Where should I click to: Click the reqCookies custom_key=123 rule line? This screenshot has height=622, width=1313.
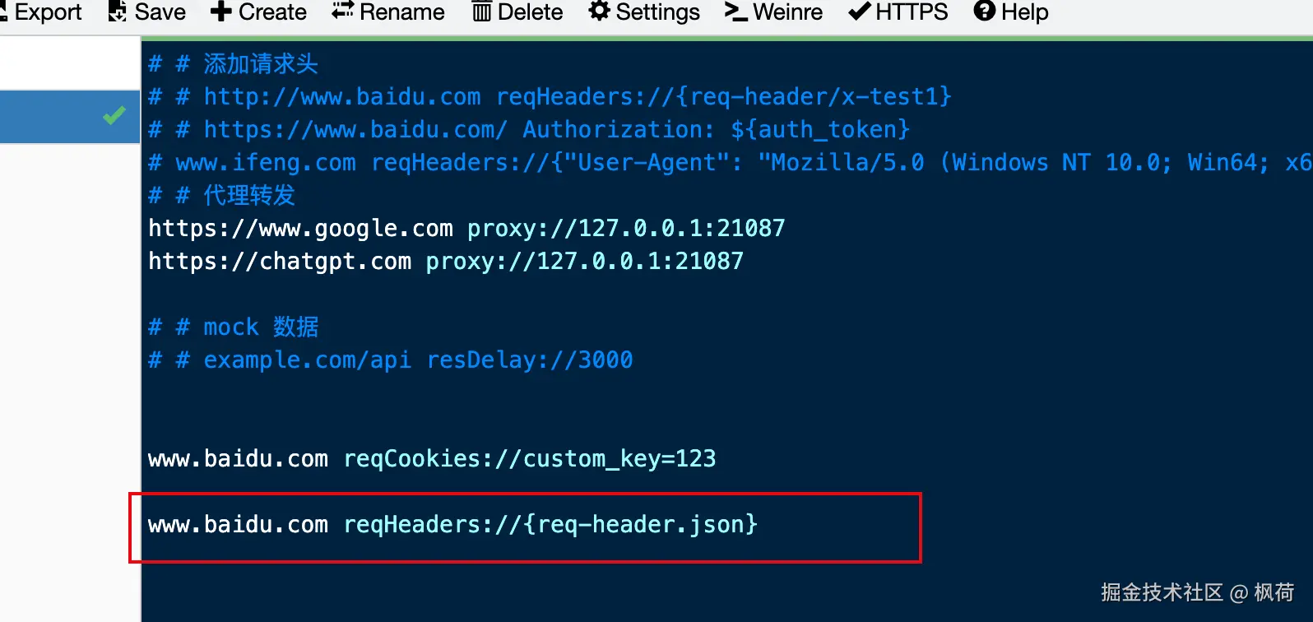[431, 458]
